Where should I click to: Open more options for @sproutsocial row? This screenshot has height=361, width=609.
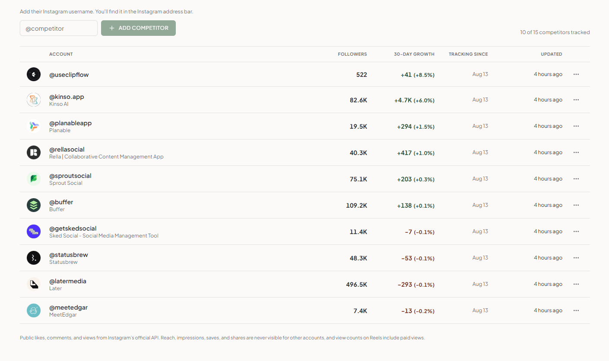click(576, 179)
